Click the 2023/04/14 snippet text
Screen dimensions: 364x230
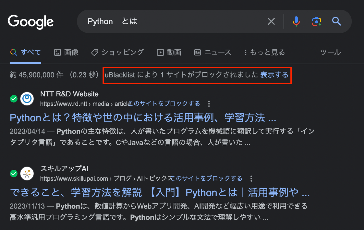pos(28,131)
